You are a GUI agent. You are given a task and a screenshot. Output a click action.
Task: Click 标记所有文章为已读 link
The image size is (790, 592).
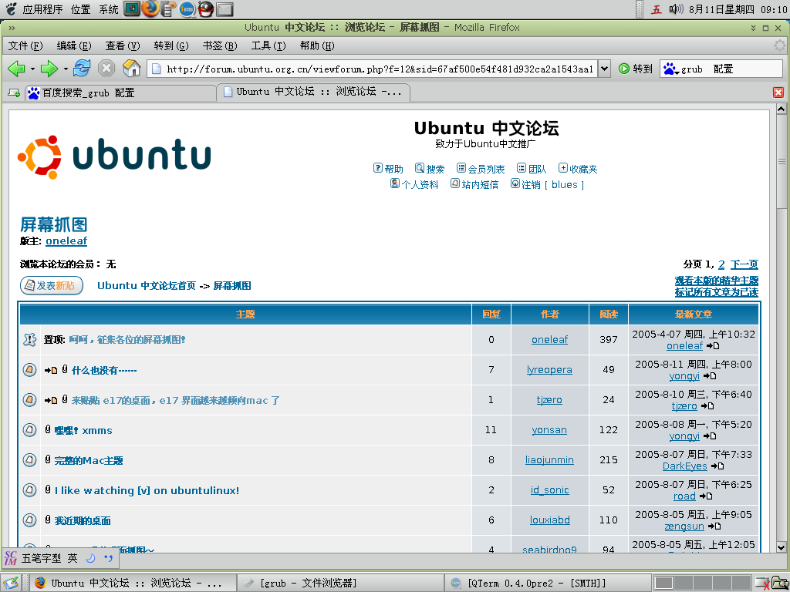[717, 292]
